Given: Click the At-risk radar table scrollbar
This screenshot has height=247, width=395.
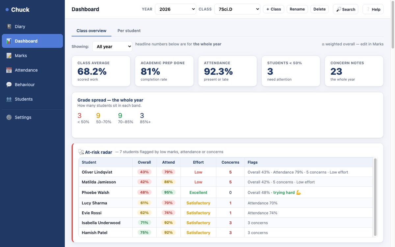Looking at the screenshot, I should [375, 197].
